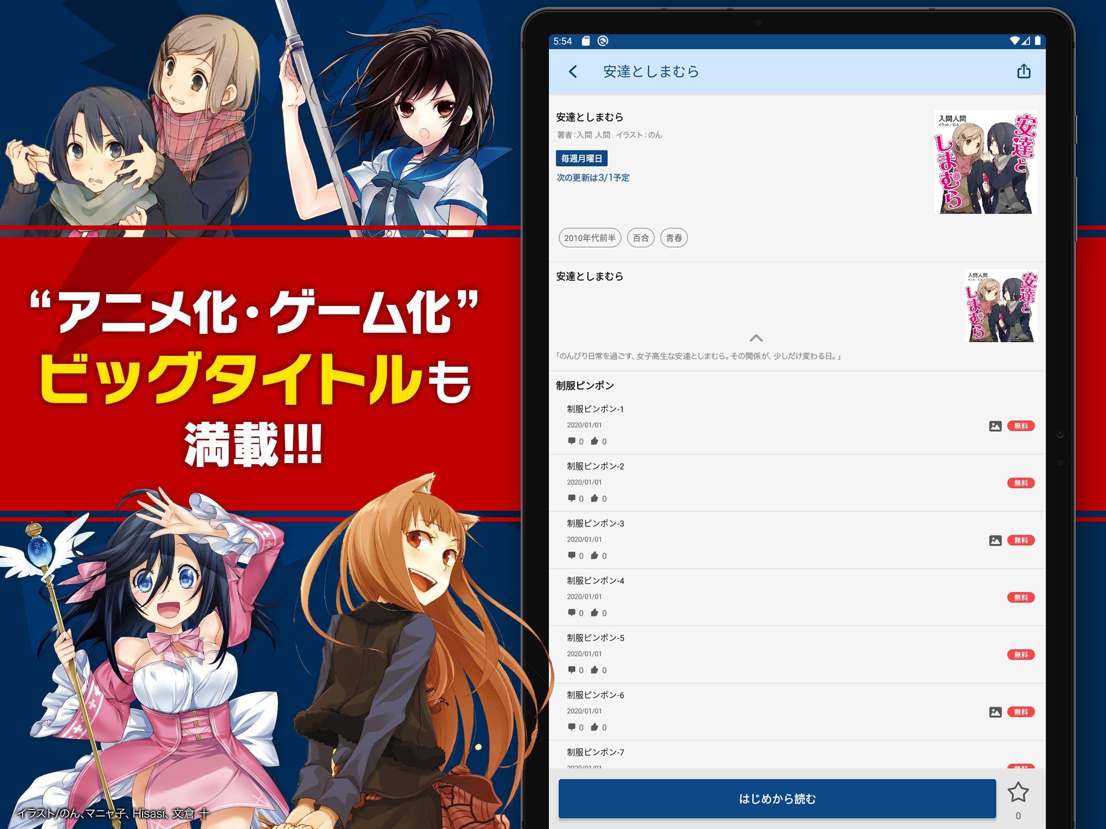This screenshot has width=1106, height=829.
Task: Tap image icon on 制服ピンポン-3 row
Action: [x=995, y=540]
